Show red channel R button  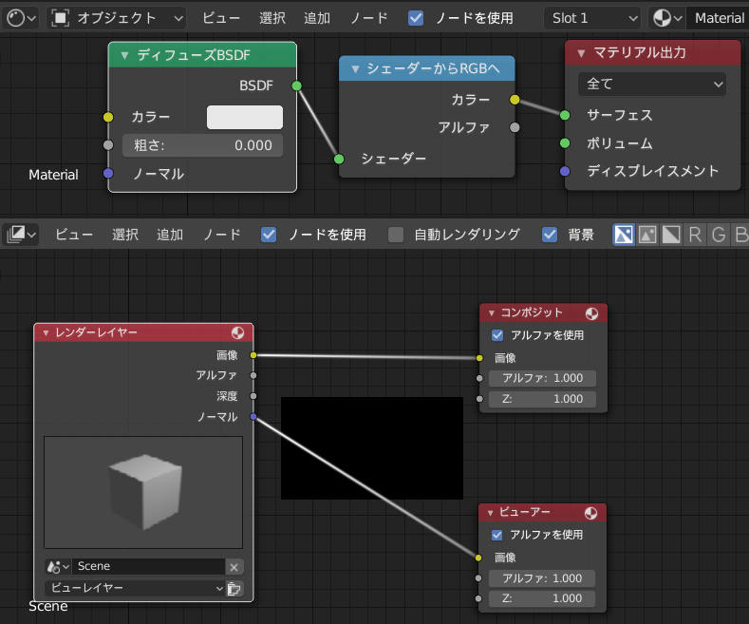(x=695, y=235)
